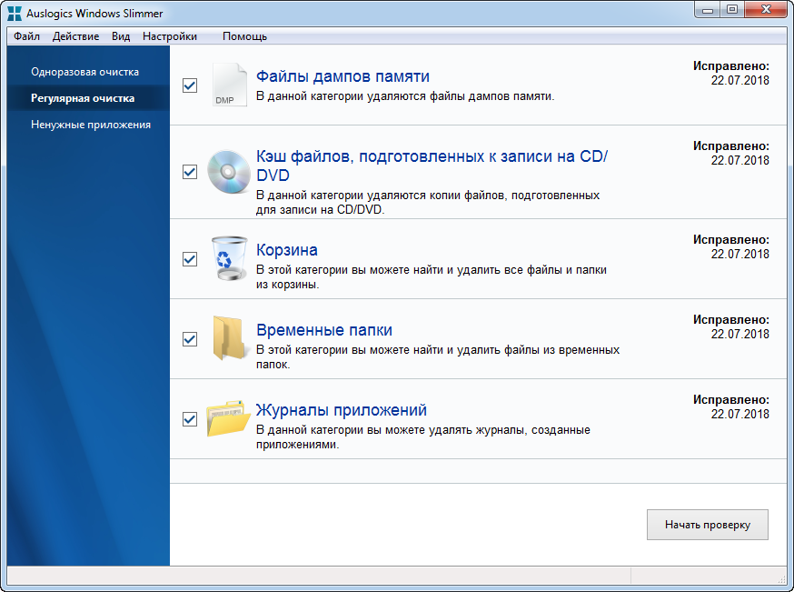Go to Ненужные приложения section
The width and height of the screenshot is (794, 592).
[91, 125]
